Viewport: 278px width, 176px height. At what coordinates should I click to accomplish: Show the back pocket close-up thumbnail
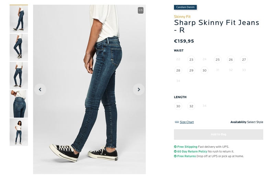click(x=19, y=104)
